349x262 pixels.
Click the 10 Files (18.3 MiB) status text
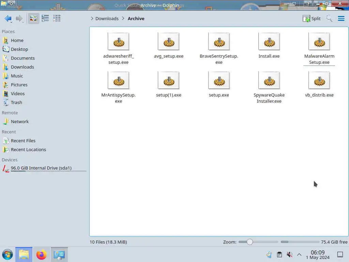click(108, 242)
